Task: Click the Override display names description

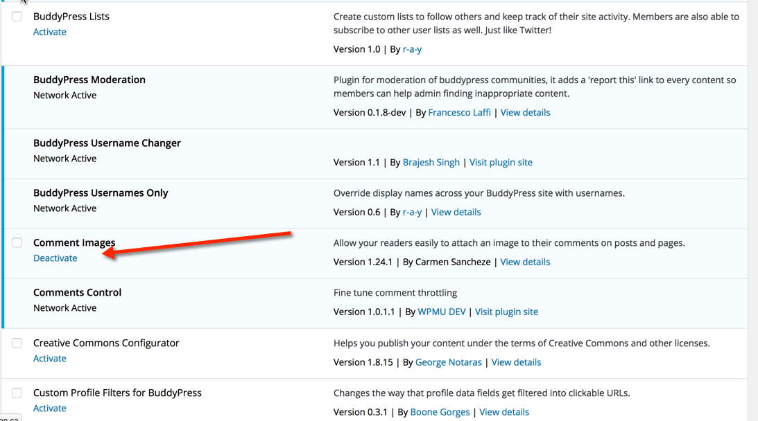Action: pos(479,193)
